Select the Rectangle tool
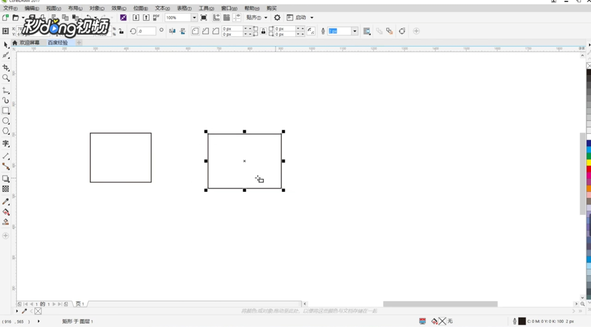Viewport: 591px width, 327px height. click(x=5, y=111)
